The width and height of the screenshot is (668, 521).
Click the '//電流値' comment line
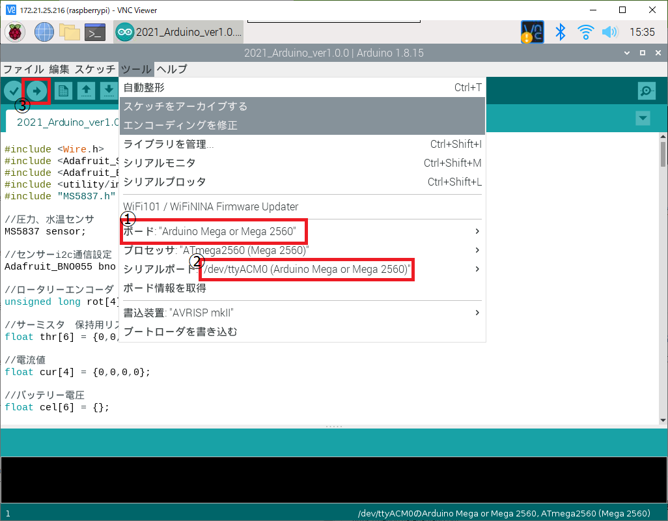(25, 360)
